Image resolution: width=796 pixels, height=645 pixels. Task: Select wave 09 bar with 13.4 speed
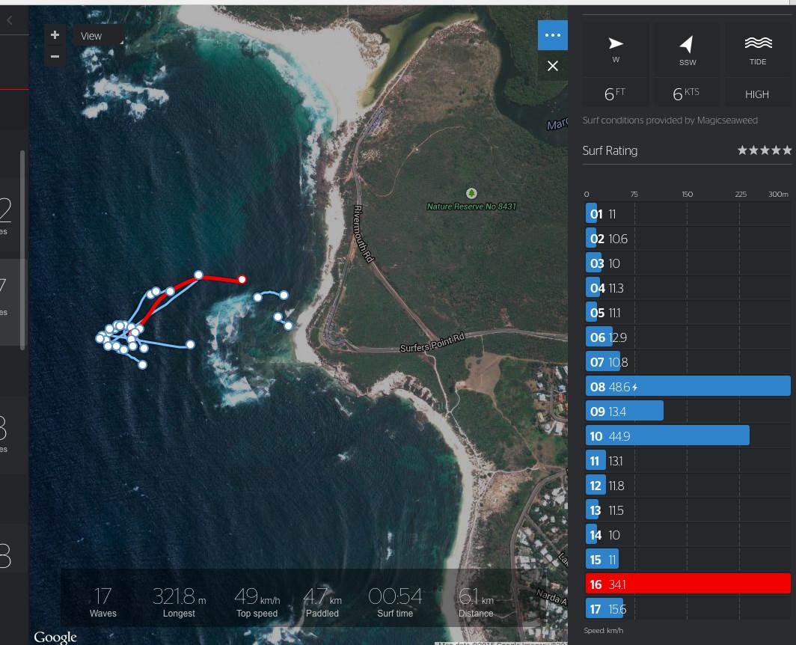tap(625, 411)
